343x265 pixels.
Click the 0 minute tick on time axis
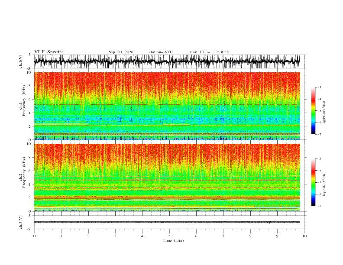point(34,236)
